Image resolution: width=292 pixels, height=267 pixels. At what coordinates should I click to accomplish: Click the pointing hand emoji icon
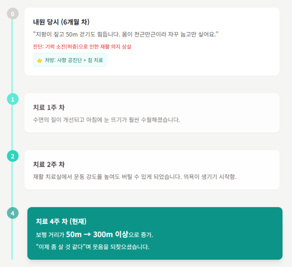[40, 60]
